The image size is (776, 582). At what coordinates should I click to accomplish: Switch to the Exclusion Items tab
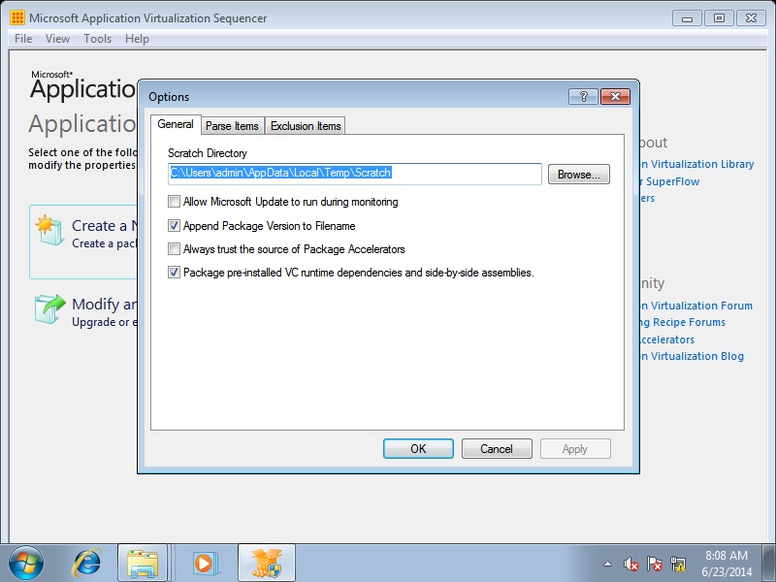click(x=306, y=126)
